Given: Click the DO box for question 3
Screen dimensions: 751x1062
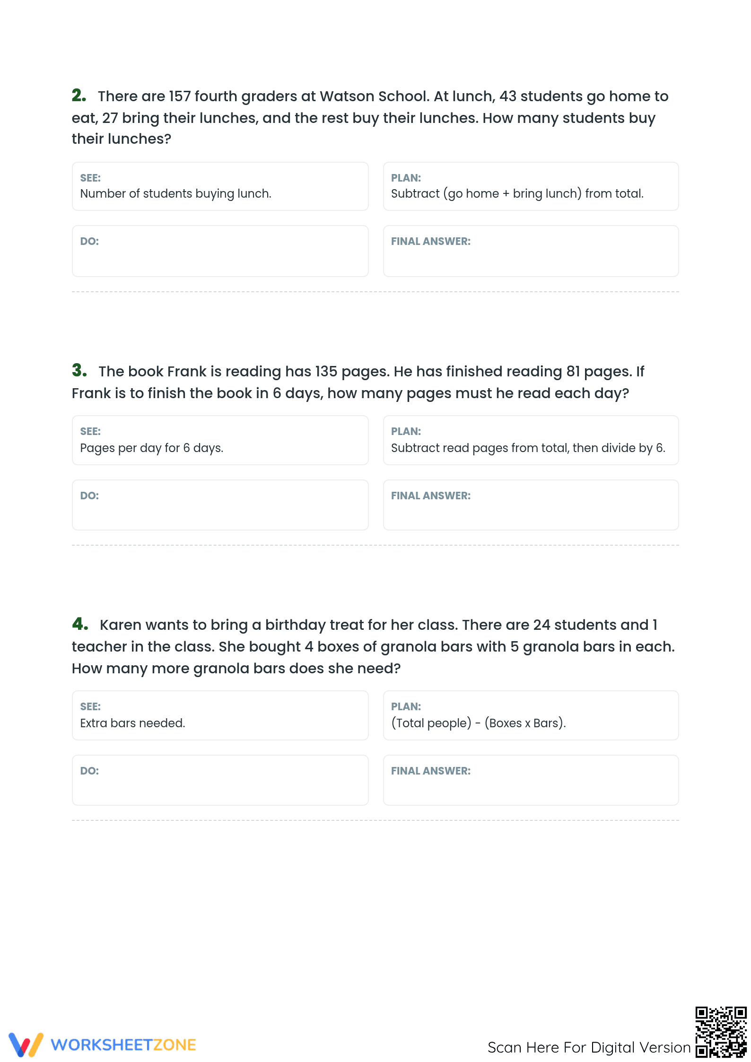Looking at the screenshot, I should (x=220, y=505).
